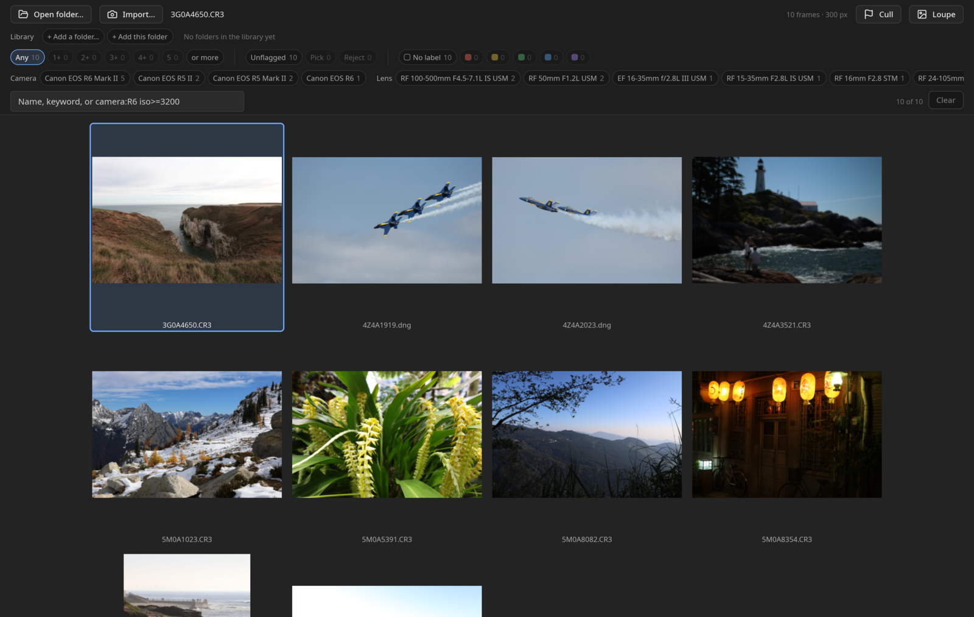
Task: Filter by red color label
Action: click(471, 57)
